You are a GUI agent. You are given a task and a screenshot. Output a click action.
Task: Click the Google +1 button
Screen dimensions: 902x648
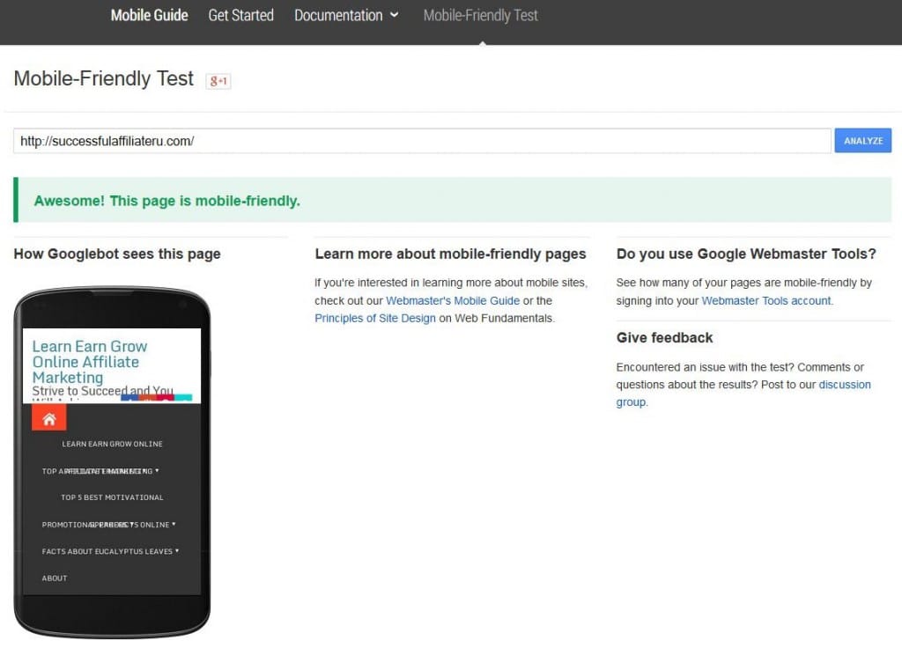click(218, 81)
